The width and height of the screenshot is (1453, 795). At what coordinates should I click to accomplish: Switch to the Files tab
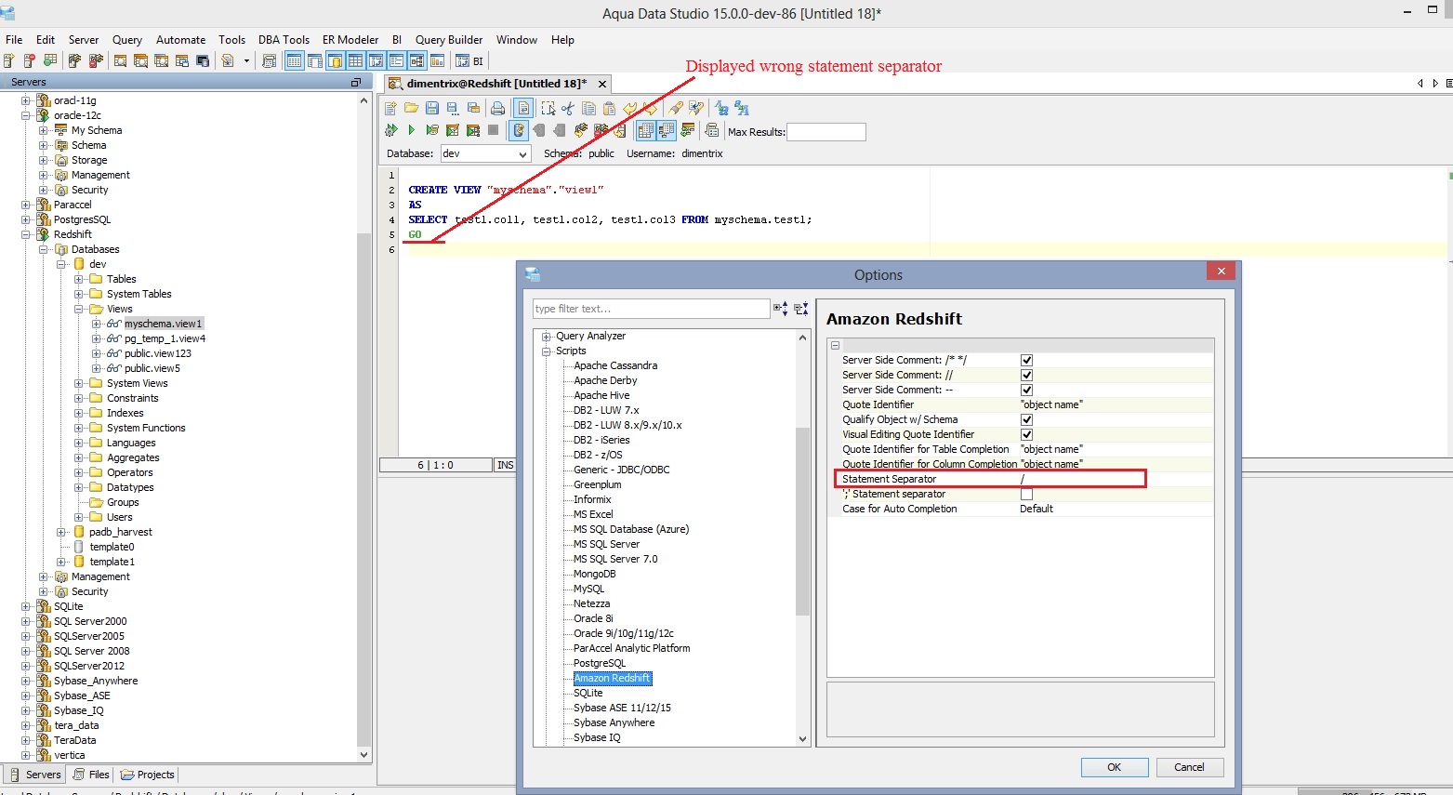[92, 775]
